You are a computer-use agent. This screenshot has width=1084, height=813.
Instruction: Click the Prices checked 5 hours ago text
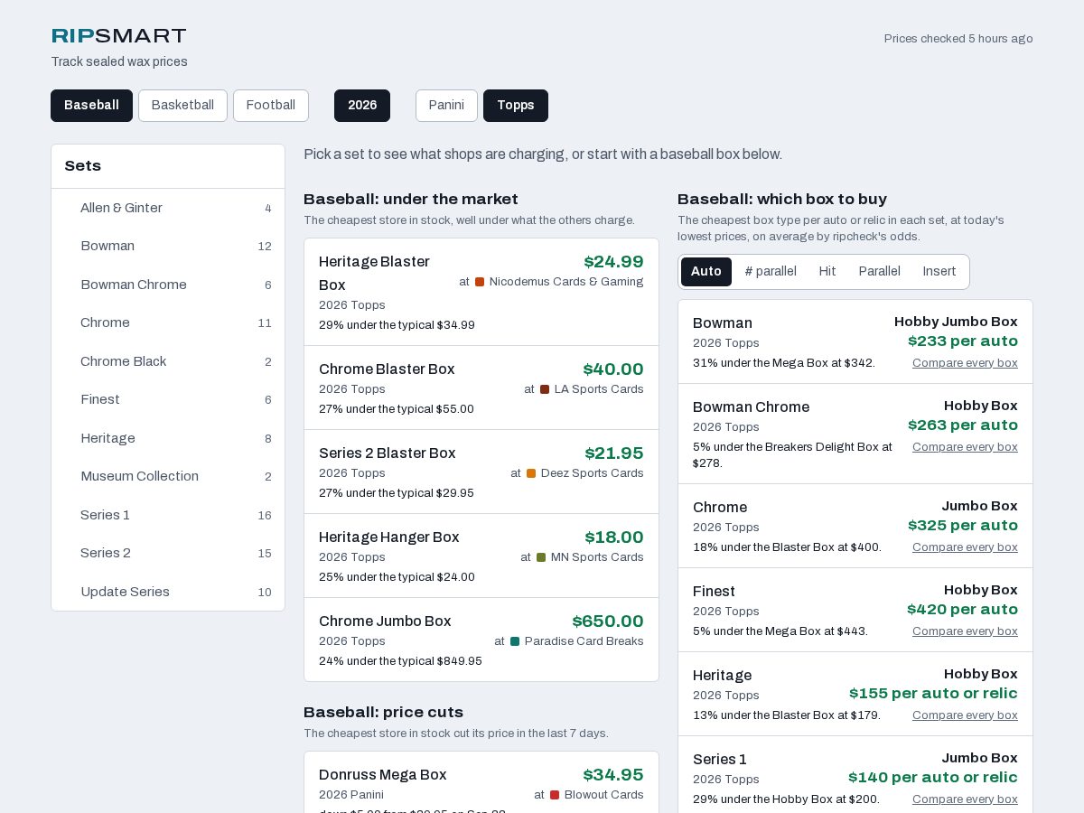pyautogui.click(x=958, y=39)
